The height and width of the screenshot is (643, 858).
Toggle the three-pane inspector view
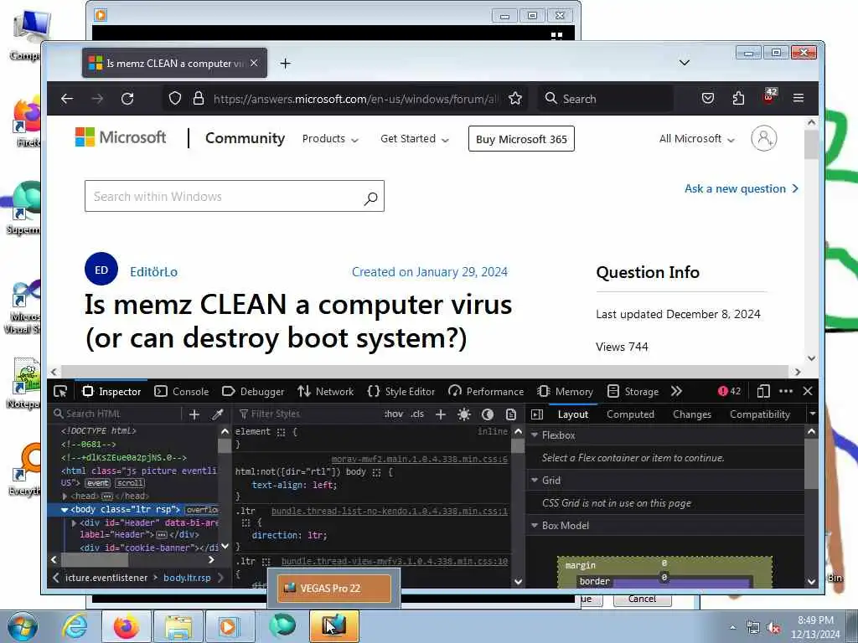(537, 414)
